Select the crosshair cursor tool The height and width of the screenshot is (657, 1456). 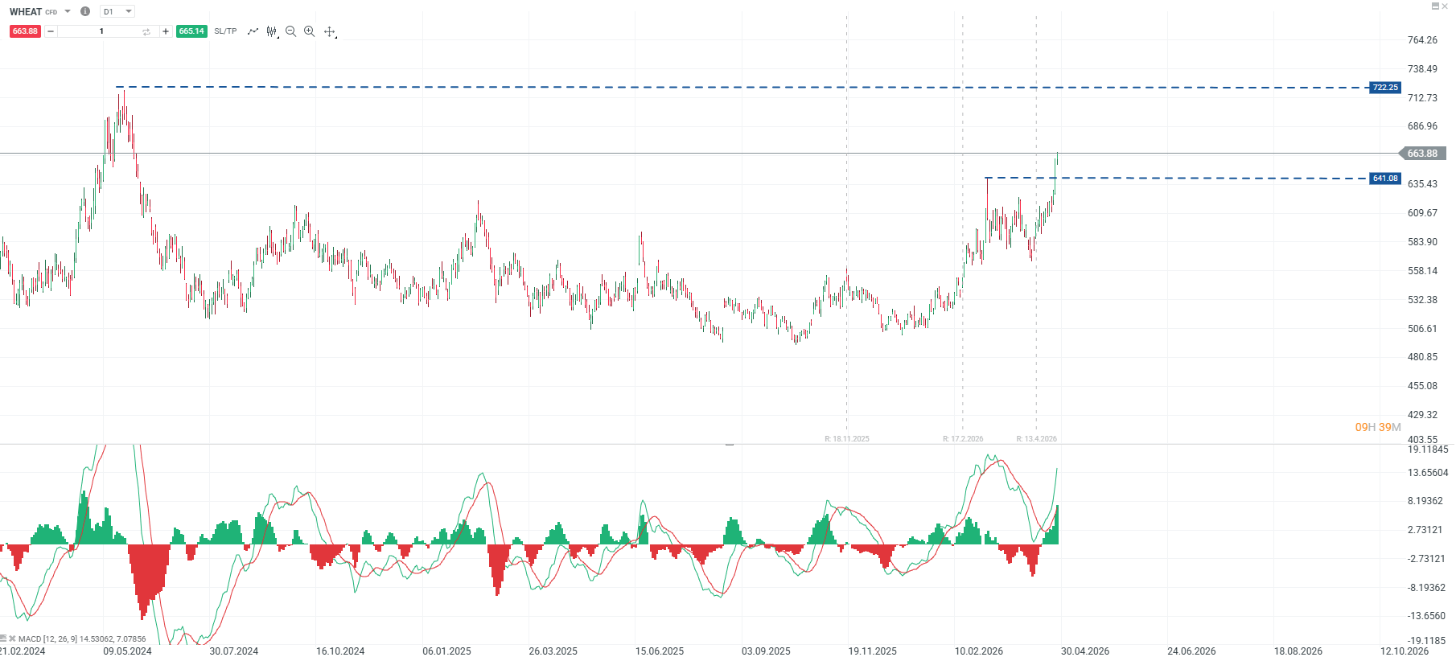(329, 31)
